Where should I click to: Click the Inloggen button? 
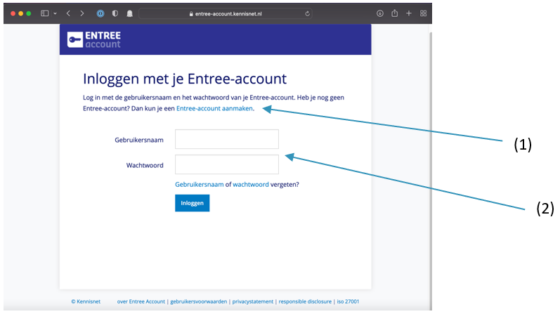(192, 203)
